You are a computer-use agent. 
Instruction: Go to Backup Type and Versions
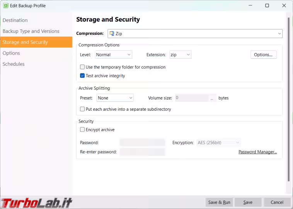pyautogui.click(x=31, y=31)
